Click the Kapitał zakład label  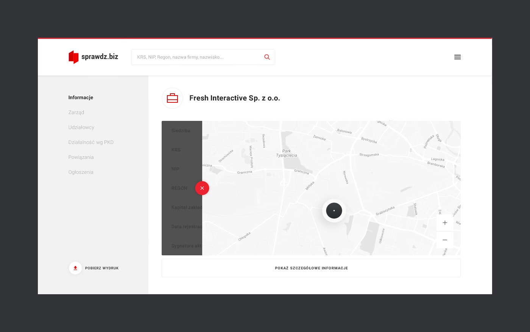(x=187, y=207)
